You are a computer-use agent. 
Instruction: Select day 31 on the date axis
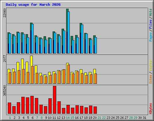pyautogui.click(x=144, y=118)
